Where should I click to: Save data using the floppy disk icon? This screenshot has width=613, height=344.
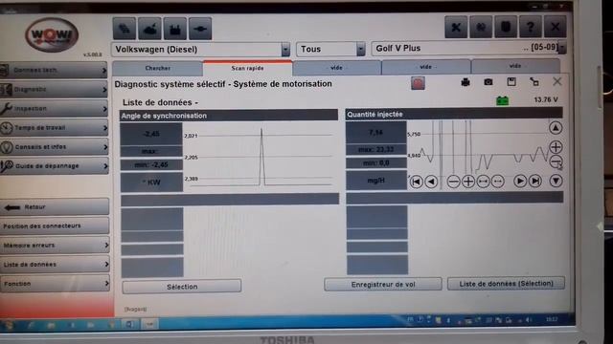tap(511, 81)
